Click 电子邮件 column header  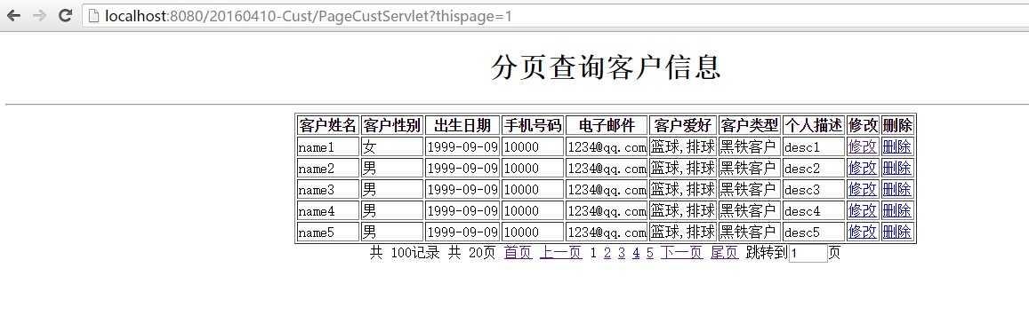pos(607,125)
